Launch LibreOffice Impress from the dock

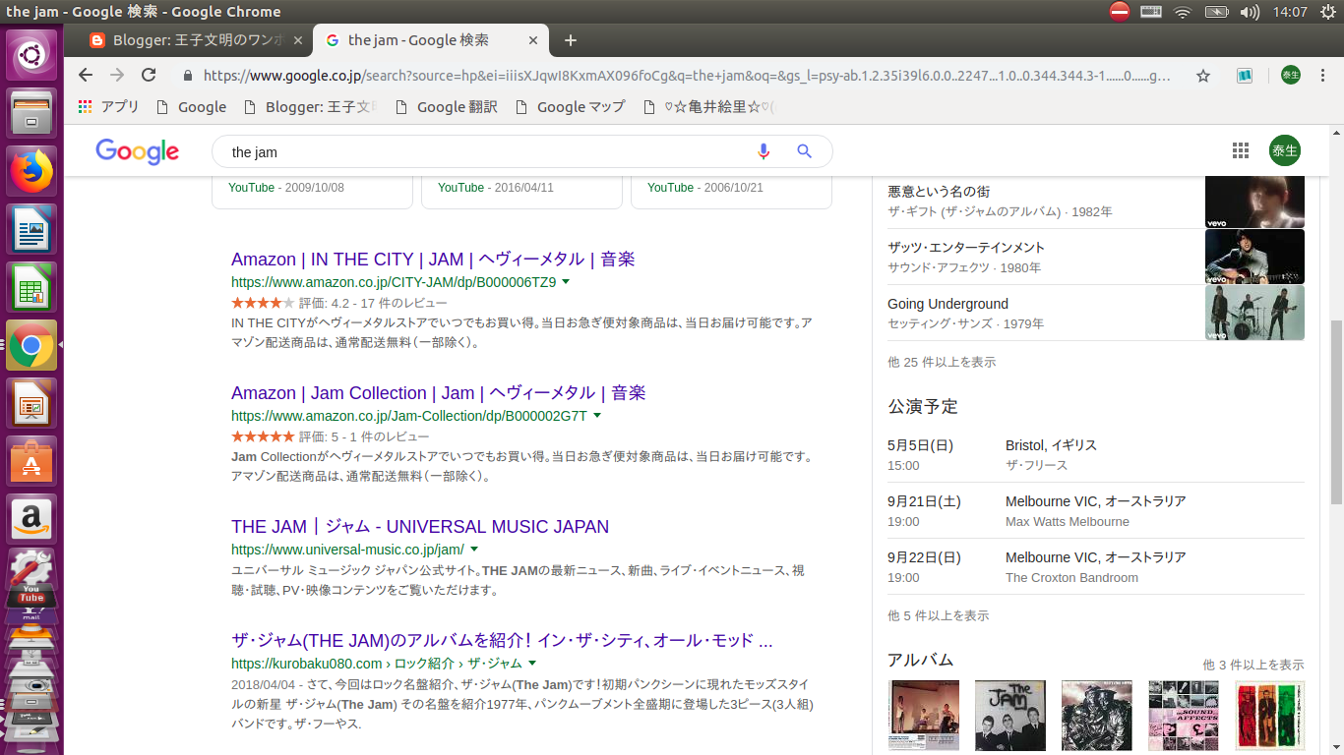click(31, 403)
